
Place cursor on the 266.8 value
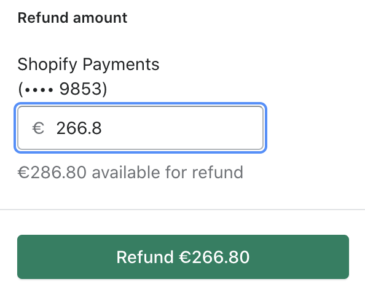[x=79, y=128]
